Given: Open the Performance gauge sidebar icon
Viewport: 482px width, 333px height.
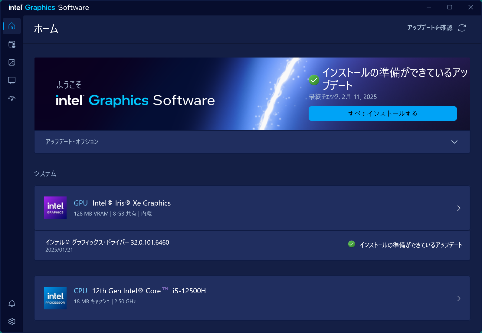Looking at the screenshot, I should pos(12,98).
